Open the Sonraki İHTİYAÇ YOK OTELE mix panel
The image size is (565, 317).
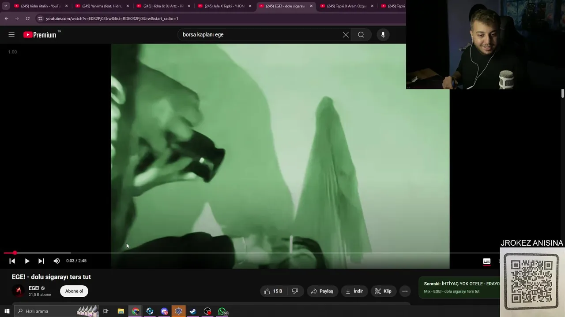click(x=460, y=288)
